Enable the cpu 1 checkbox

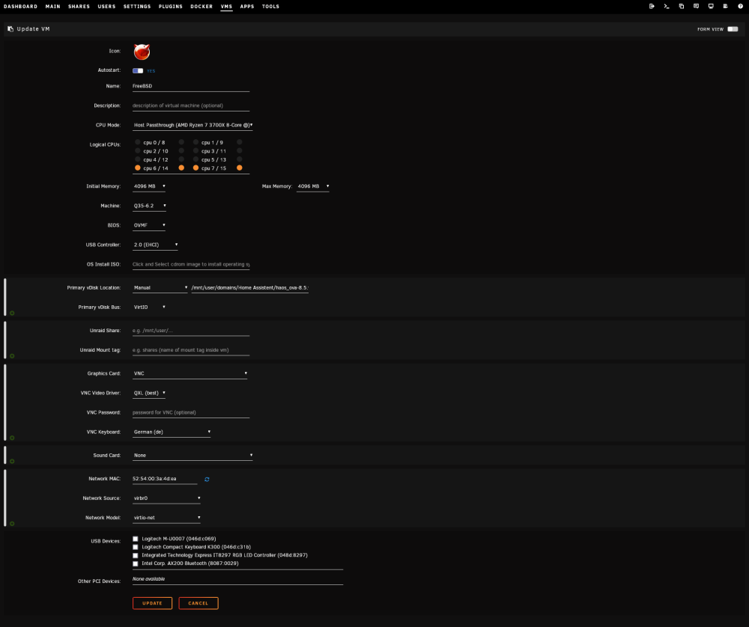coord(195,142)
